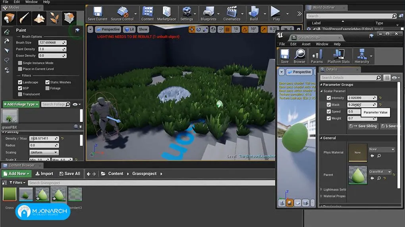Image resolution: width=405 pixels, height=227 pixels.
Task: Click Import button in Content Browser
Action: [x=44, y=174]
